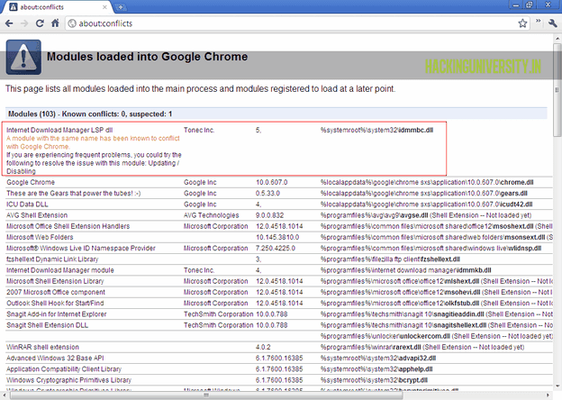
Task: Go to the Home page
Action: 55,23
